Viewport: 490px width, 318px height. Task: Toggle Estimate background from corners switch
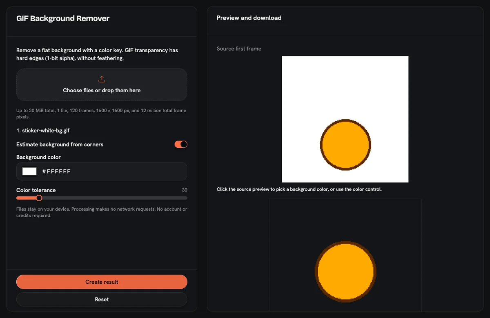[181, 144]
